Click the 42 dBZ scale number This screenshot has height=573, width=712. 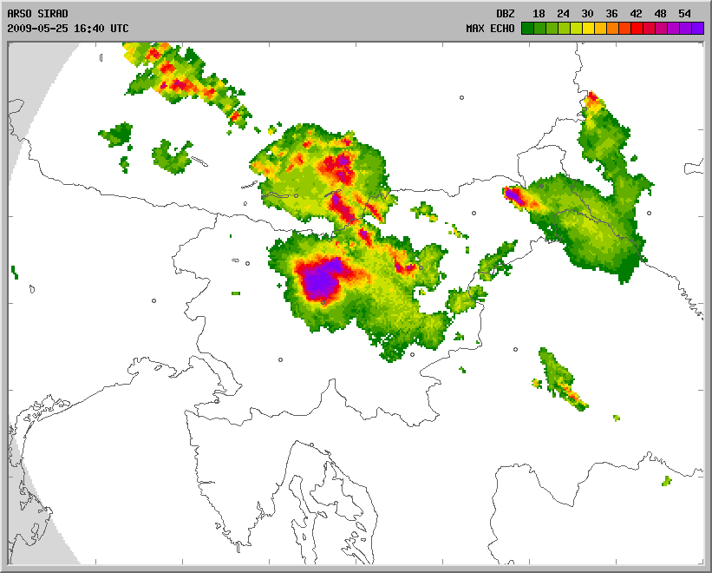[x=636, y=14]
